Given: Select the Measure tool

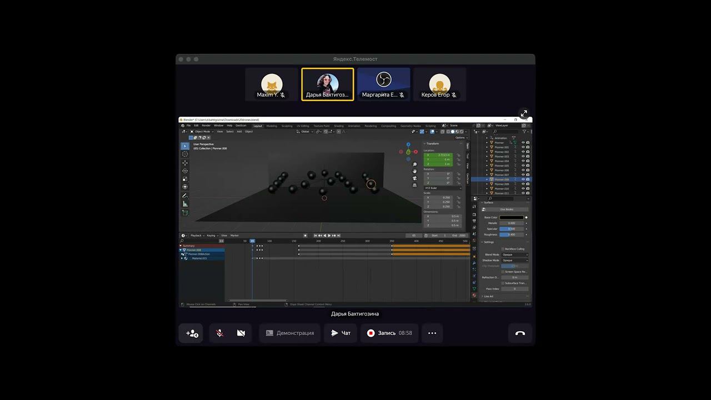Looking at the screenshot, I should pyautogui.click(x=185, y=204).
